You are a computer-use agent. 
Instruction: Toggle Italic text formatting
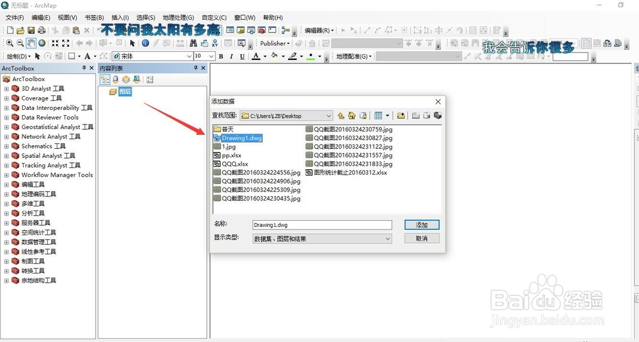(231, 56)
